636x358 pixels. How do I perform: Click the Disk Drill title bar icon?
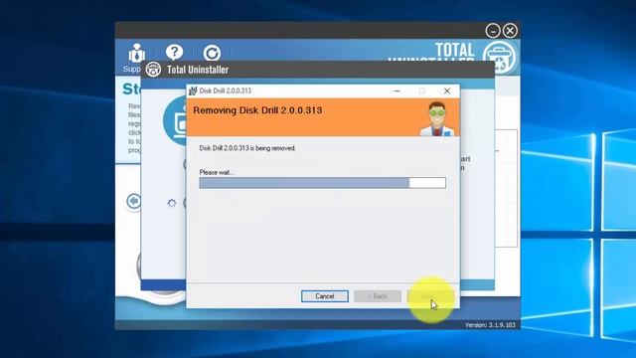point(193,90)
